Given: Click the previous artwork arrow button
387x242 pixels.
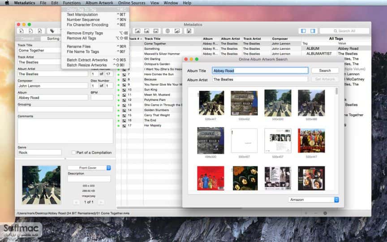Looking at the screenshot, I should [x=77, y=202].
